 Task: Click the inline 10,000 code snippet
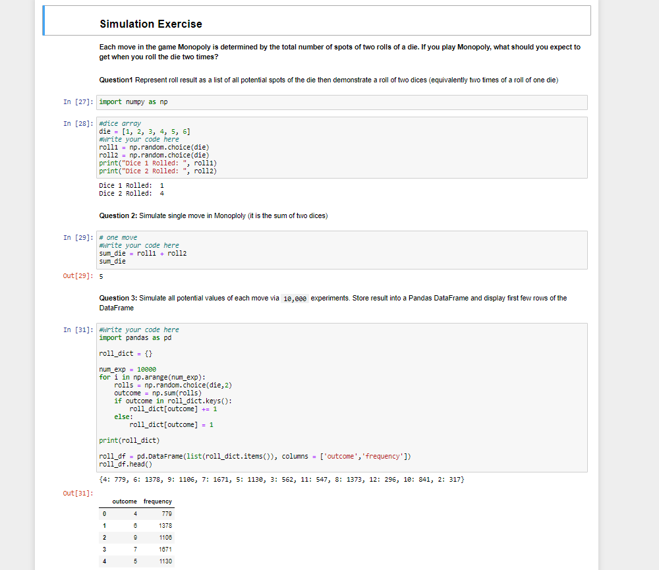(x=295, y=299)
